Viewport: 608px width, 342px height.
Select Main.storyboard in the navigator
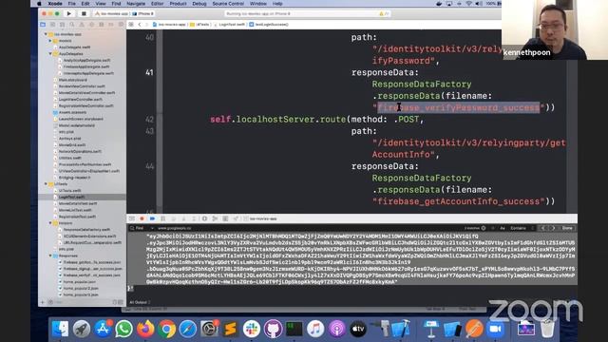coord(73,80)
